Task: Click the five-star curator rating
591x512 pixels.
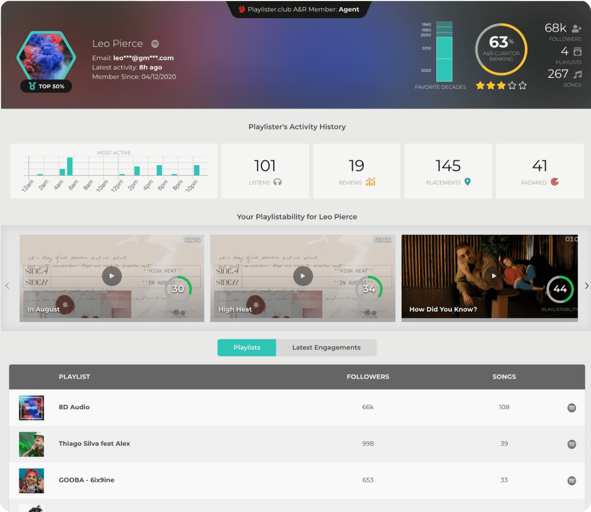Action: (x=501, y=86)
